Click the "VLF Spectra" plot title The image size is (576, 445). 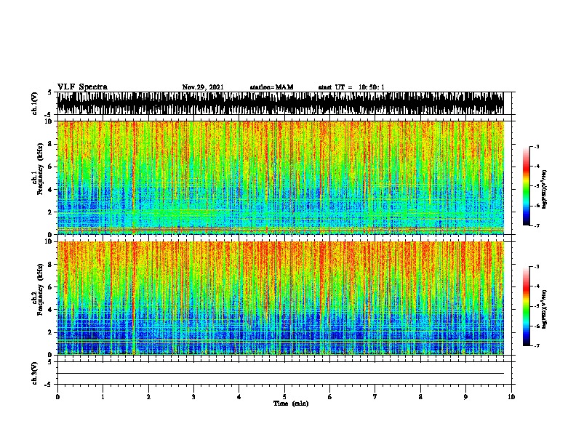(x=82, y=87)
